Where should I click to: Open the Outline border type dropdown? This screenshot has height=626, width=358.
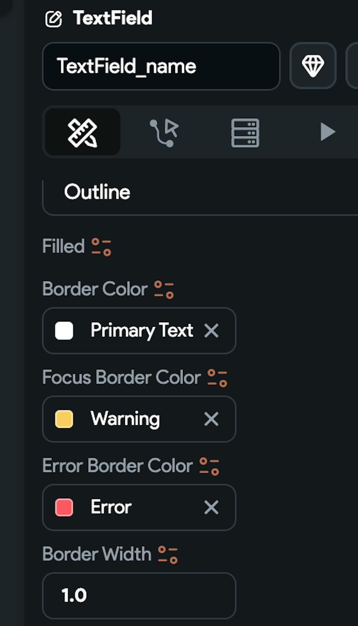click(200, 193)
